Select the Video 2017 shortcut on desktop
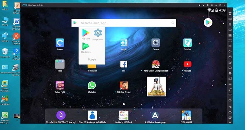The height and width of the screenshot is (130, 245). (x=16, y=70)
